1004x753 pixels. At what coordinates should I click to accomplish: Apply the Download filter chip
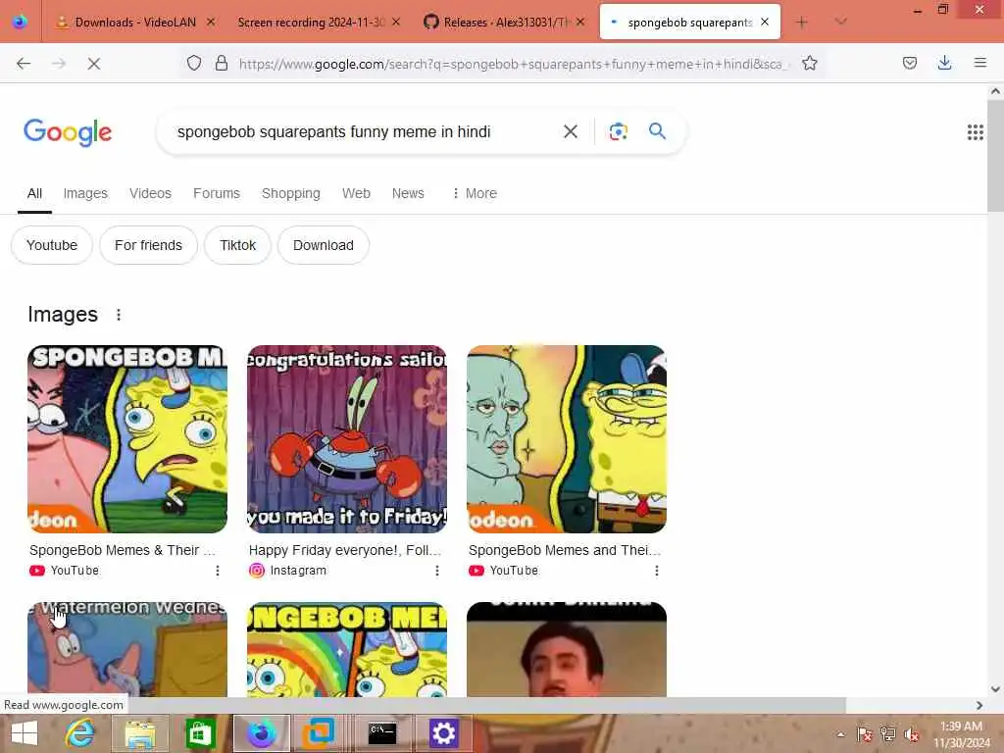(324, 245)
